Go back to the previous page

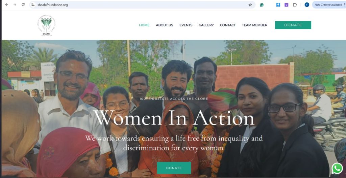pyautogui.click(x=6, y=5)
